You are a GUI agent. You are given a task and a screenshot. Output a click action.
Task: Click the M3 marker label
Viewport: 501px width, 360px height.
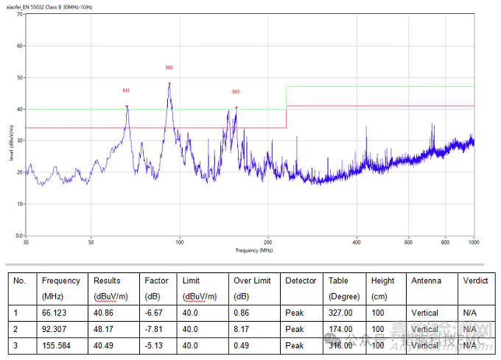click(x=236, y=92)
